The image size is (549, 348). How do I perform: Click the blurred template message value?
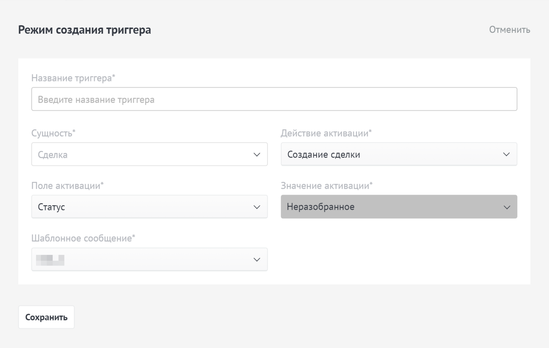[x=50, y=260]
